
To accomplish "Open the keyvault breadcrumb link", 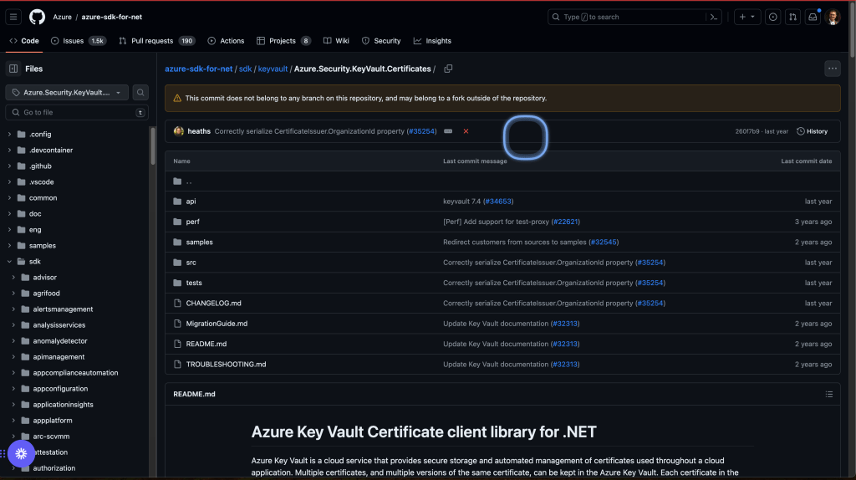I will (273, 69).
